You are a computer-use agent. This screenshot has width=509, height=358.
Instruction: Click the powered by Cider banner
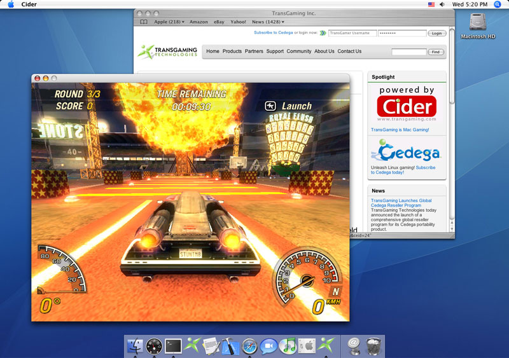click(x=407, y=104)
